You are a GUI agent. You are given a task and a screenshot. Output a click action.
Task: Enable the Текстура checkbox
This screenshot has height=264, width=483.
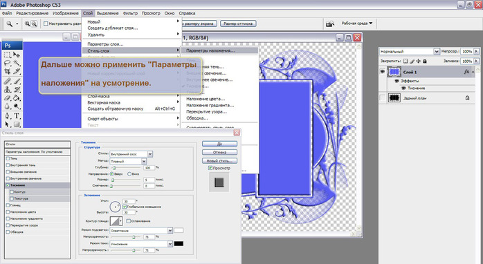point(12,198)
